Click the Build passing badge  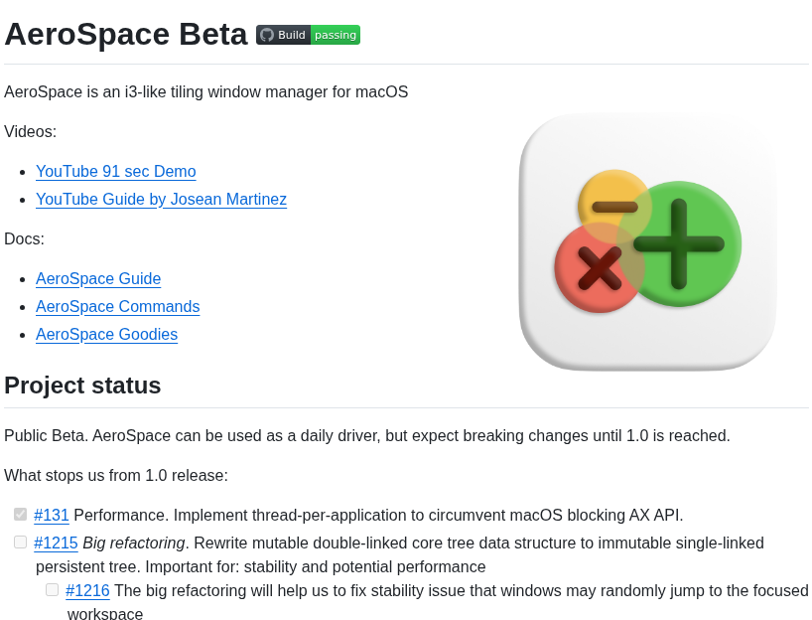coord(308,35)
